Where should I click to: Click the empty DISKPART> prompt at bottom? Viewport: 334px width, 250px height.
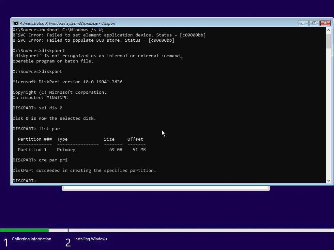(24, 181)
